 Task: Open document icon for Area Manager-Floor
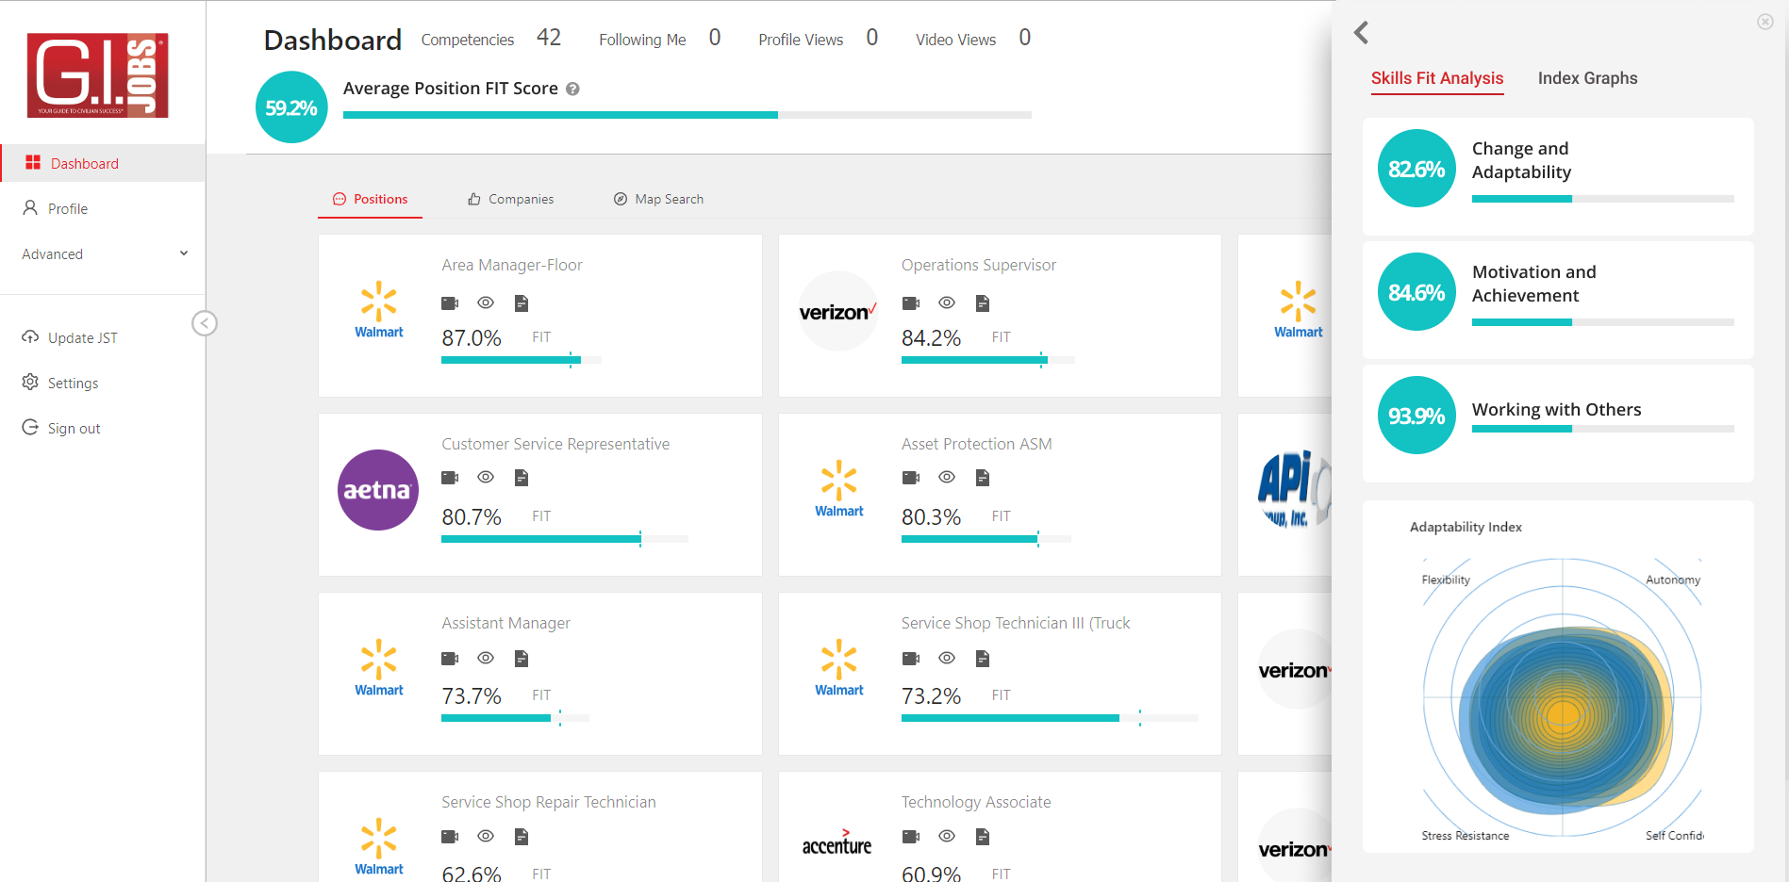pos(522,303)
